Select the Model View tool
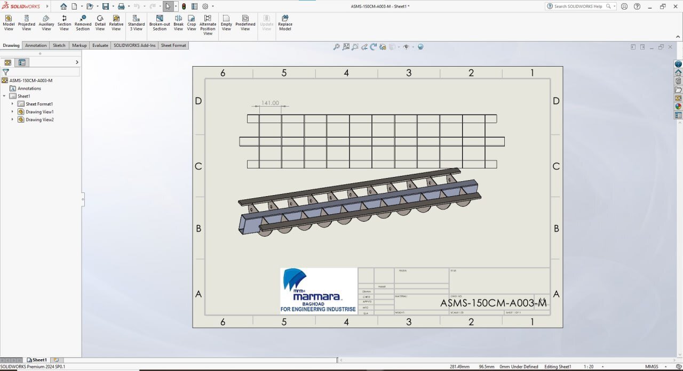Viewport: 683px width, 371px height. click(9, 23)
